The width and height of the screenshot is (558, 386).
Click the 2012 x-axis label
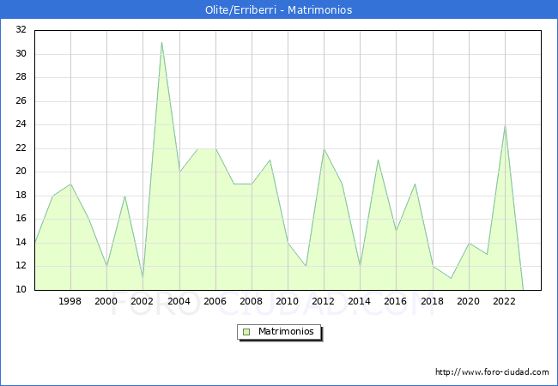[324, 301]
